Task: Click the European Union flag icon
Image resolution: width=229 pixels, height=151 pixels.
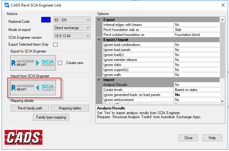Action: (x=46, y=20)
